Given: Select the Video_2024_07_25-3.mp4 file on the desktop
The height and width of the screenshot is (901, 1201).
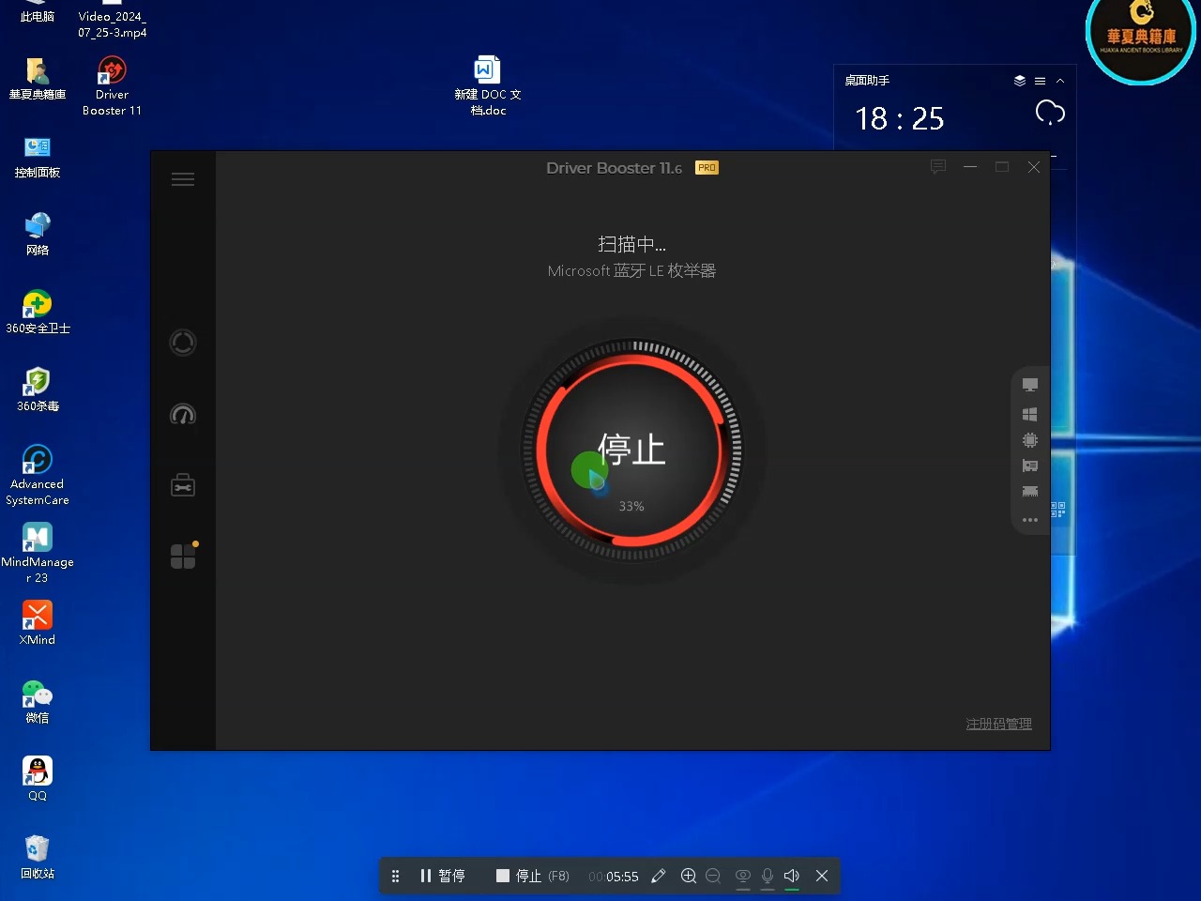Looking at the screenshot, I should point(113,20).
